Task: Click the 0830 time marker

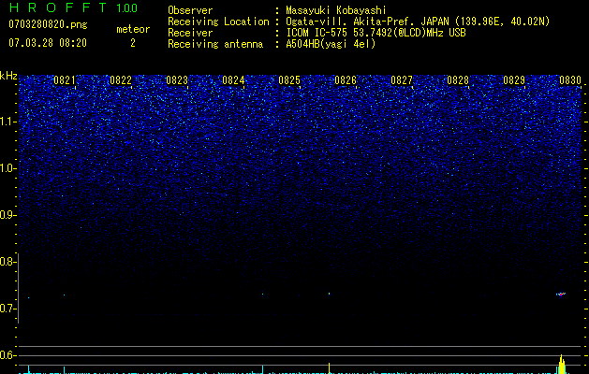Action: click(570, 80)
